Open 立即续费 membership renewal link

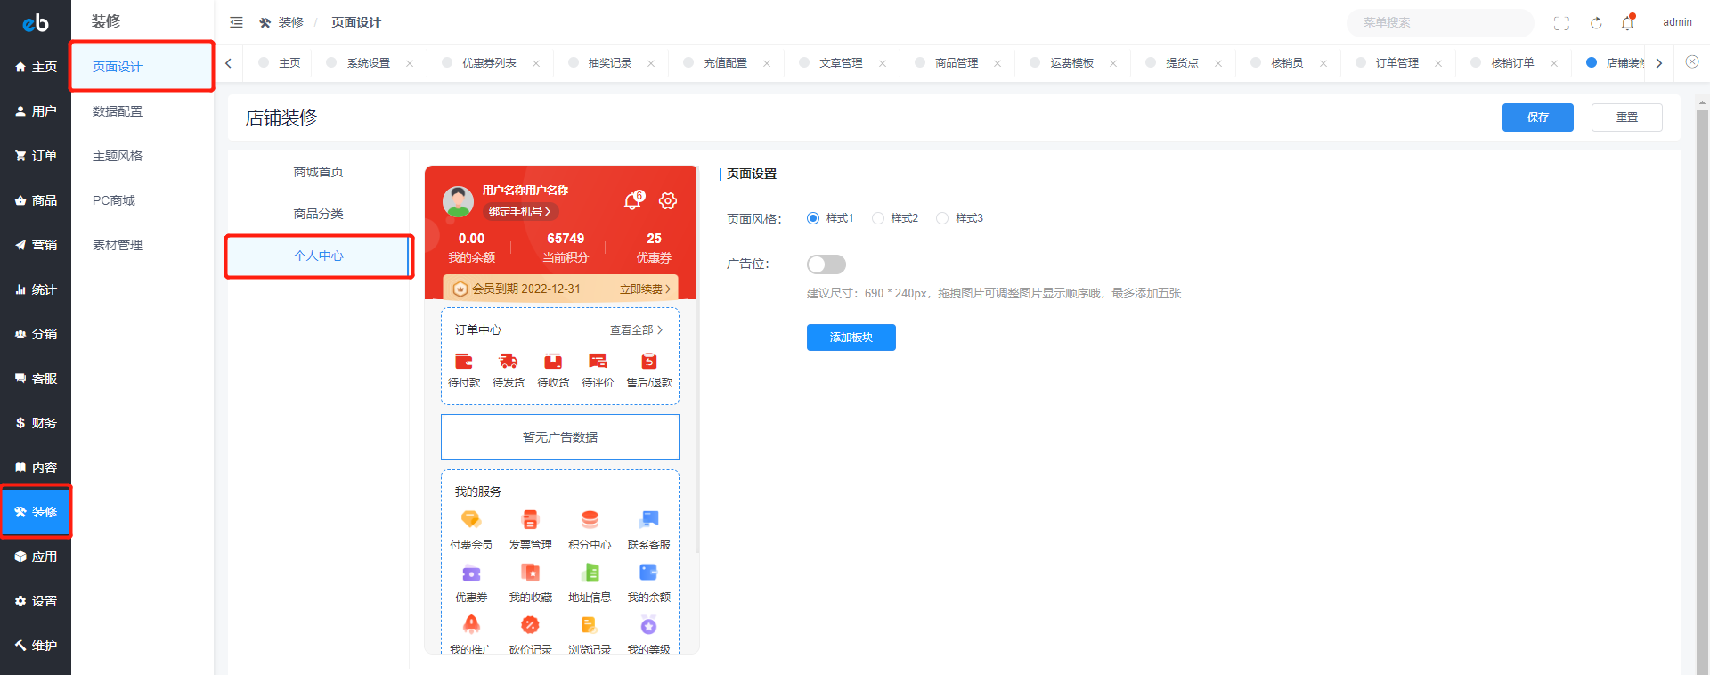(646, 289)
